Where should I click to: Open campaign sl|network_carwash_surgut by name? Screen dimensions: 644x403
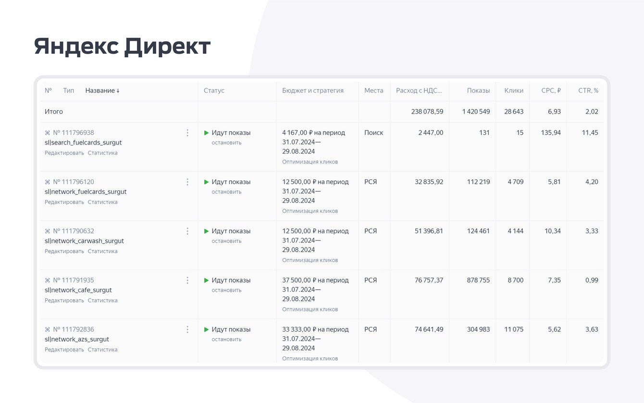tap(84, 241)
